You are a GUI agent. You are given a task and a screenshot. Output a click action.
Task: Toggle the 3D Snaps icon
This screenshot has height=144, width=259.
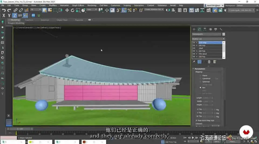(118, 10)
